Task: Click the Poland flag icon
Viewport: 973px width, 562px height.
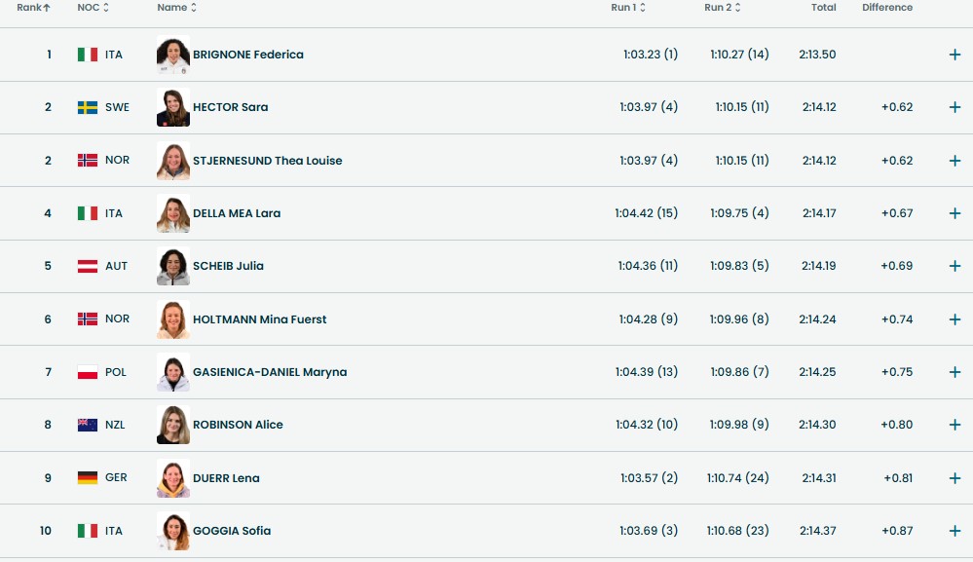Action: [88, 372]
